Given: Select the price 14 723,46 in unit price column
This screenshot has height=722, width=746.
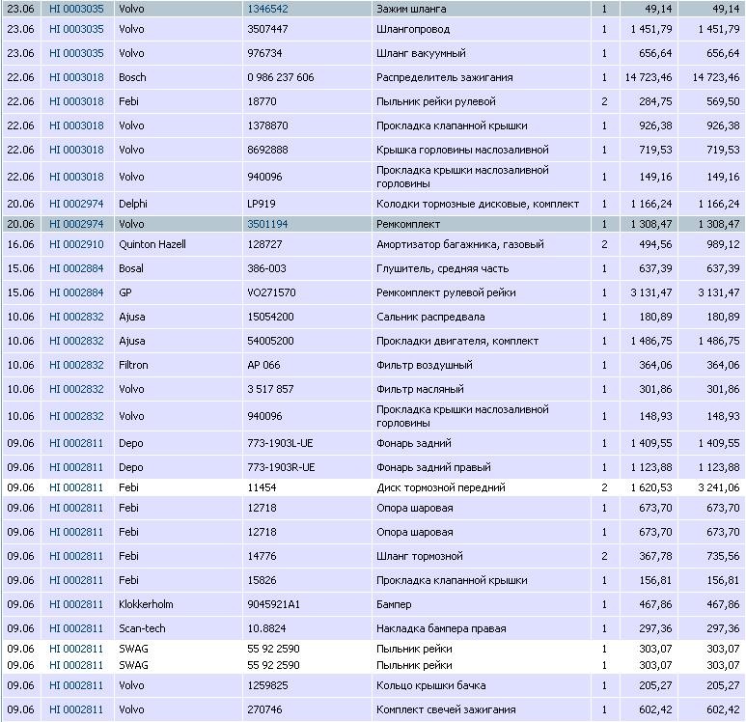Looking at the screenshot, I should click(x=649, y=77).
